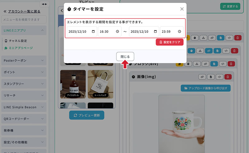The image size is (249, 153).
Task: Select ミニアプリページ in the sidebar
Action: (x=21, y=48)
